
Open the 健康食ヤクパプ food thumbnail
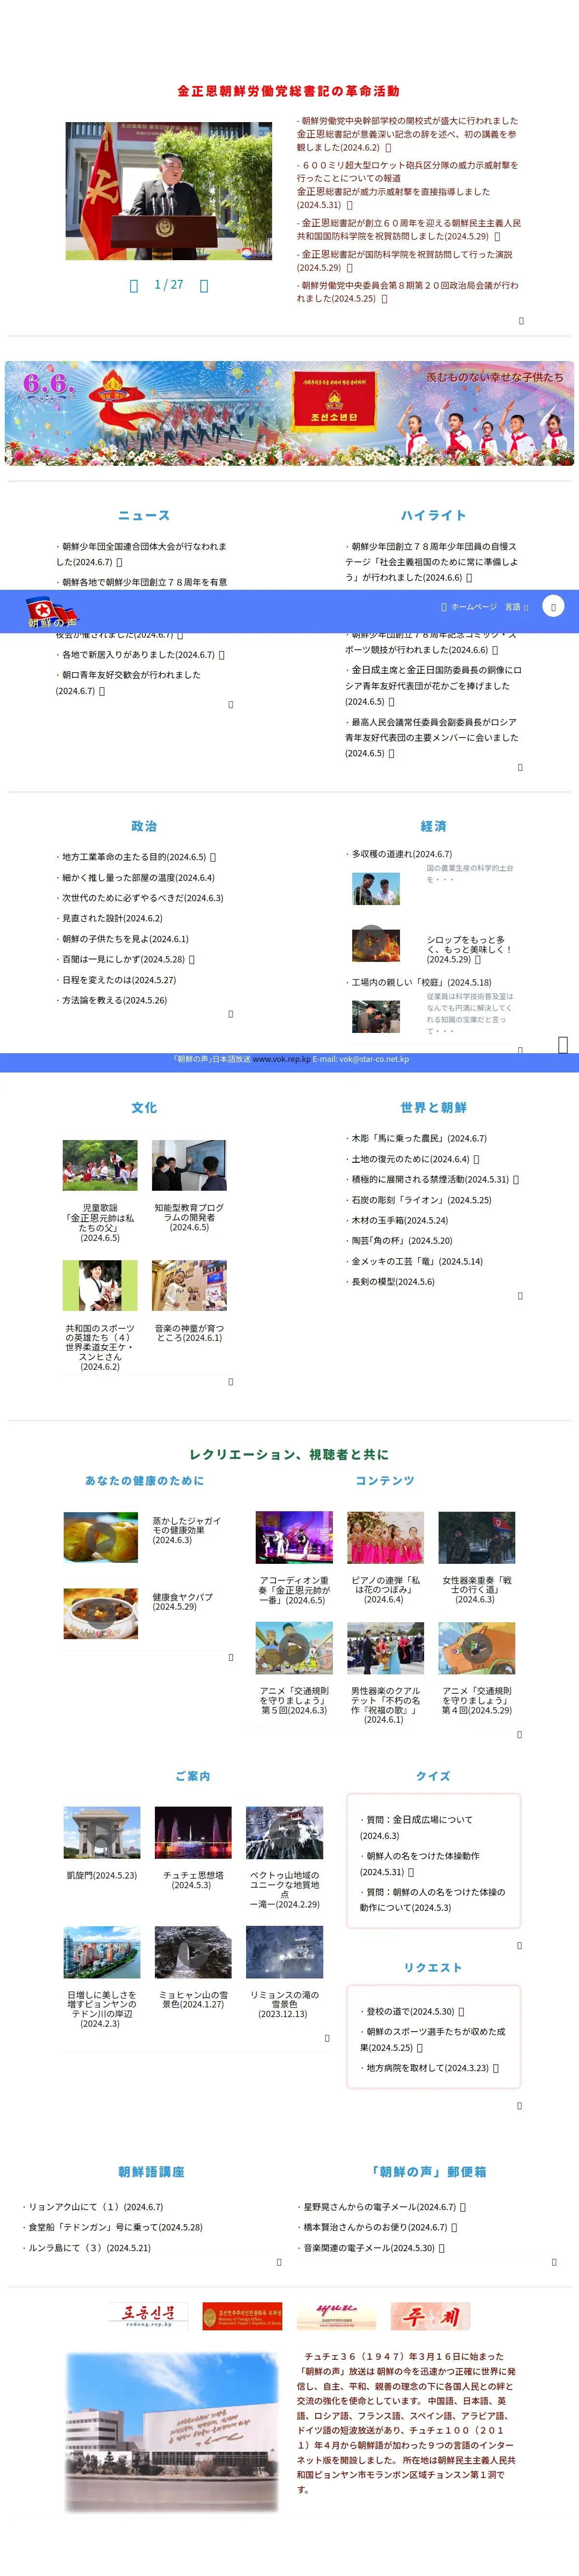(100, 1613)
